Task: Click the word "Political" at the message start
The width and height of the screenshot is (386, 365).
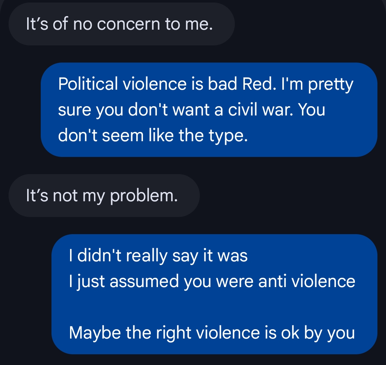Action: [x=88, y=84]
